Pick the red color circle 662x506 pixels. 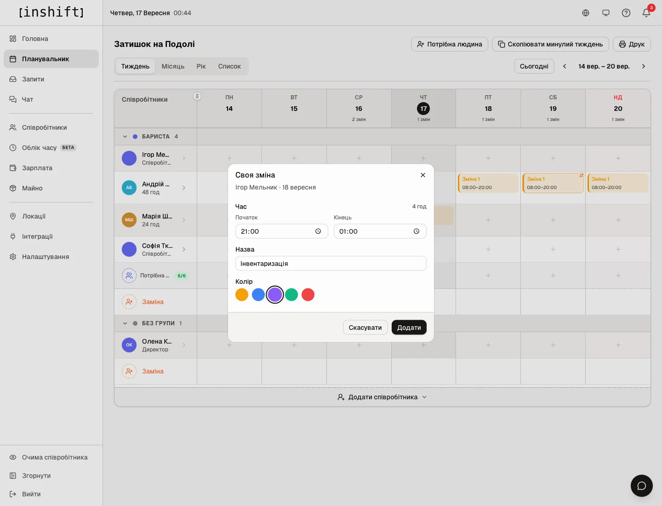tap(308, 294)
